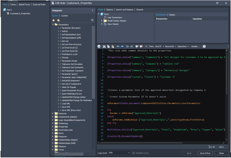Collapse the Parameters snippet folder
Screen dimensions: 231x158
click(53, 24)
